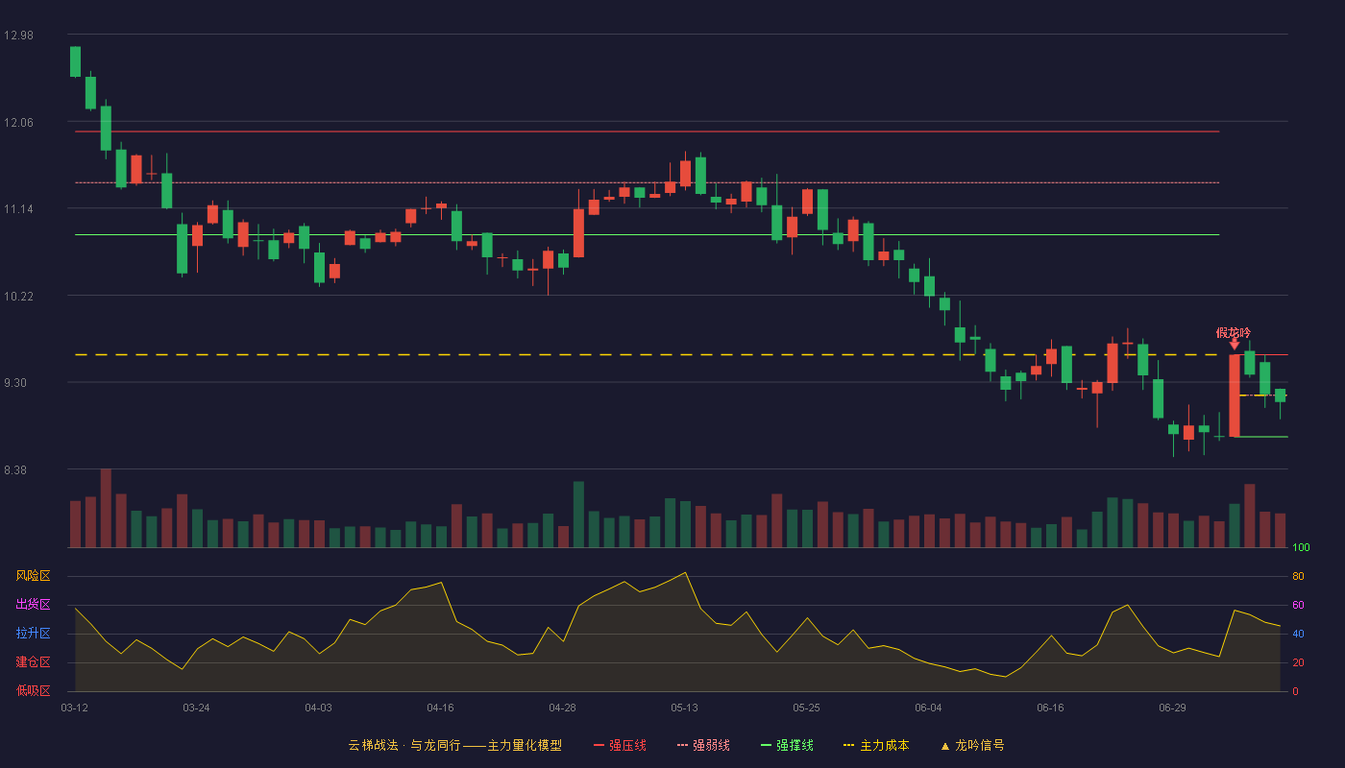Screen dimensions: 1345x768
Task: Click the blue 40 indicator scale label
Action: click(1298, 634)
